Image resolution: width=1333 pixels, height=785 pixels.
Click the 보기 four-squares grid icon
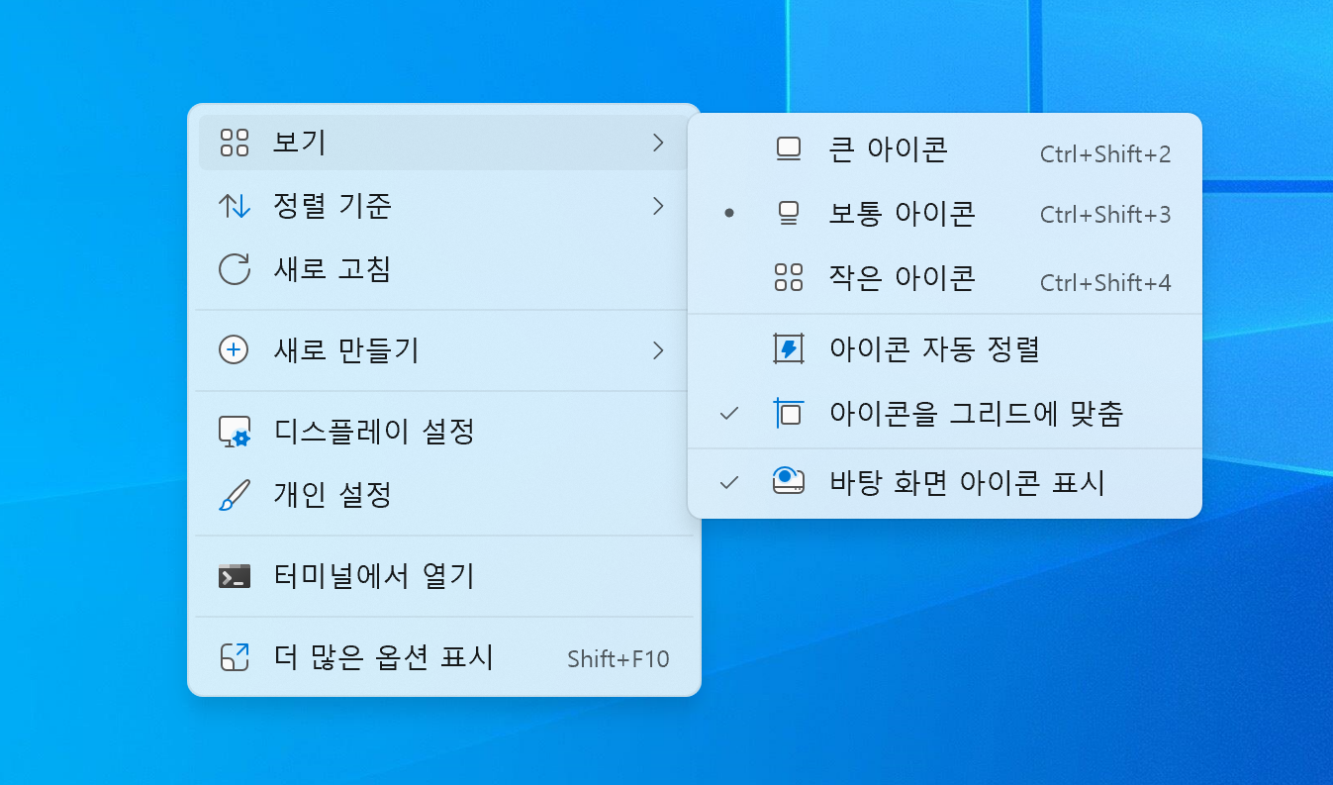[235, 143]
